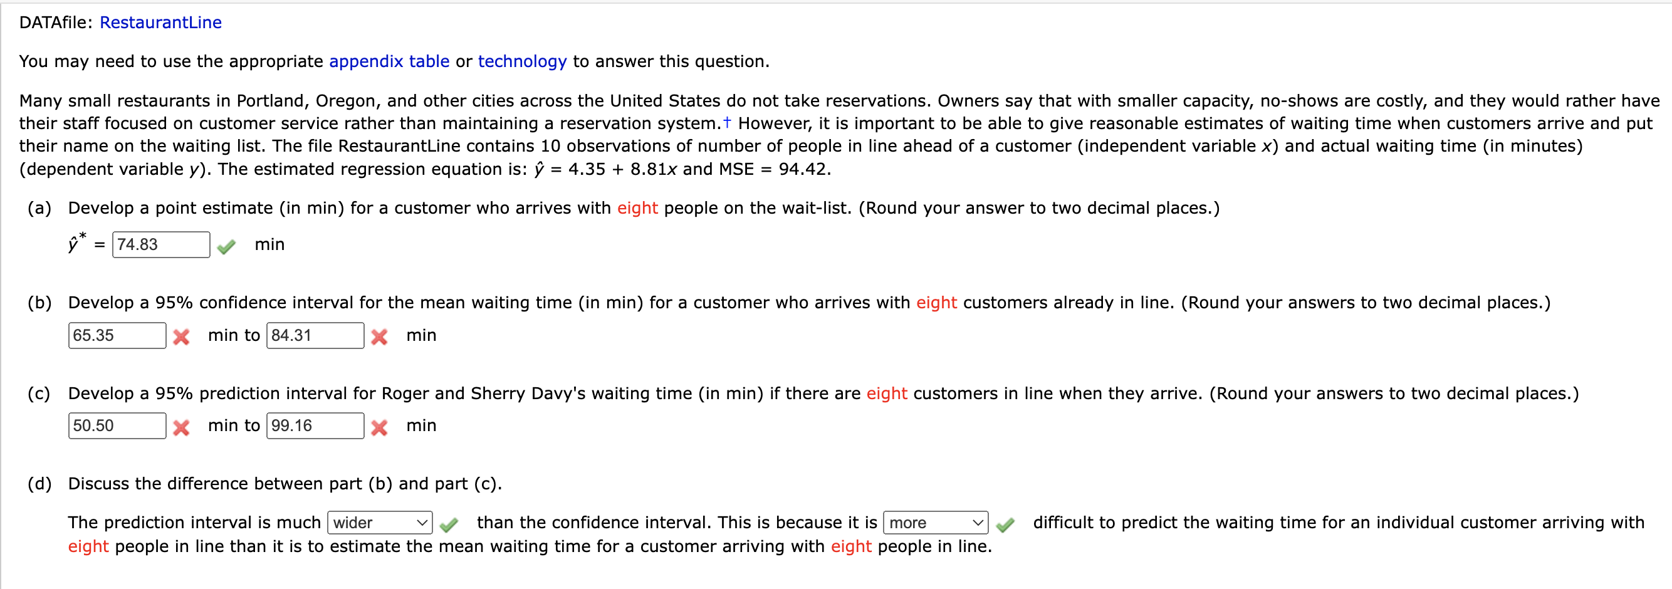Click the 84.31 confidence interval upper field
Screen dimensions: 1672x589
tap(315, 335)
